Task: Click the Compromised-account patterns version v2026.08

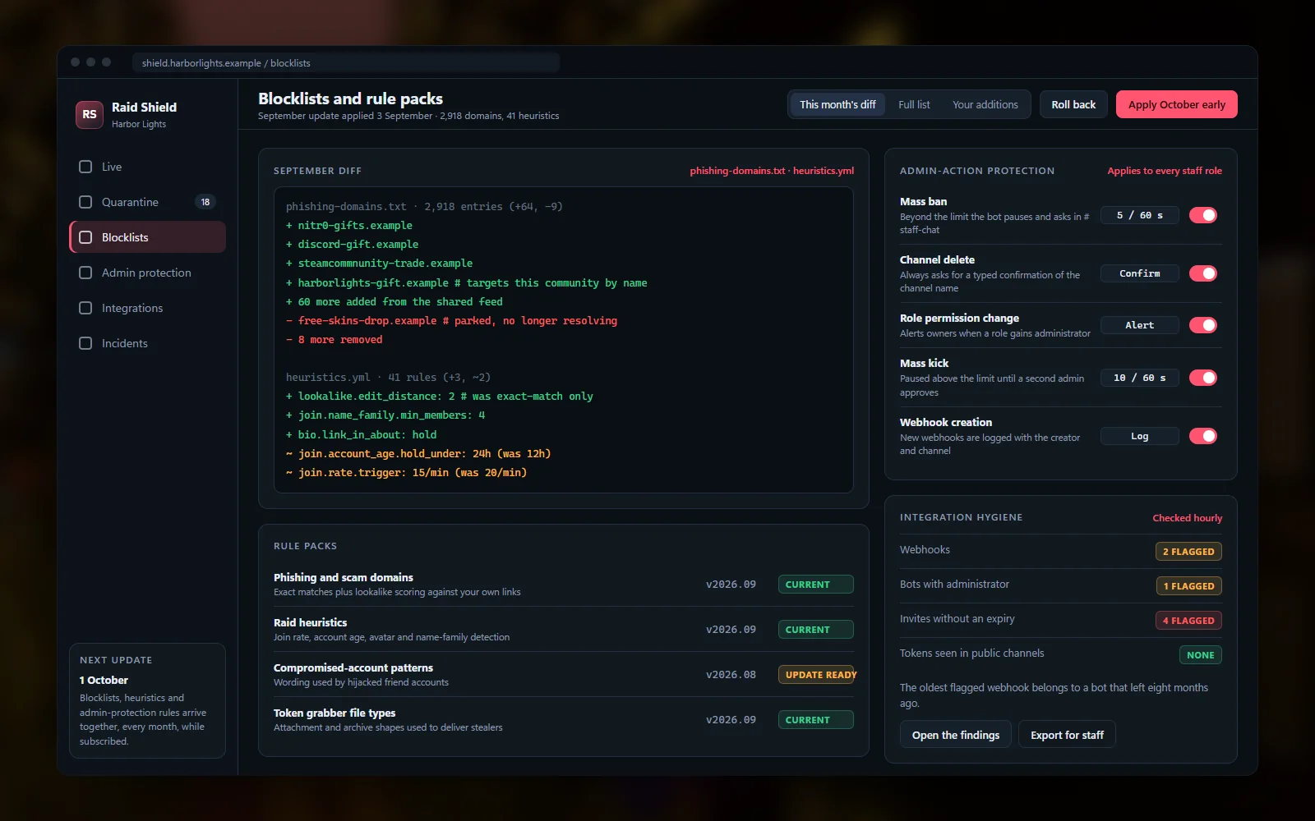Action: [731, 675]
